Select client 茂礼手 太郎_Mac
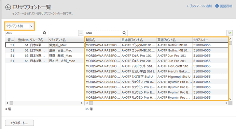Screen dimensions: 236x129 coord(44,61)
